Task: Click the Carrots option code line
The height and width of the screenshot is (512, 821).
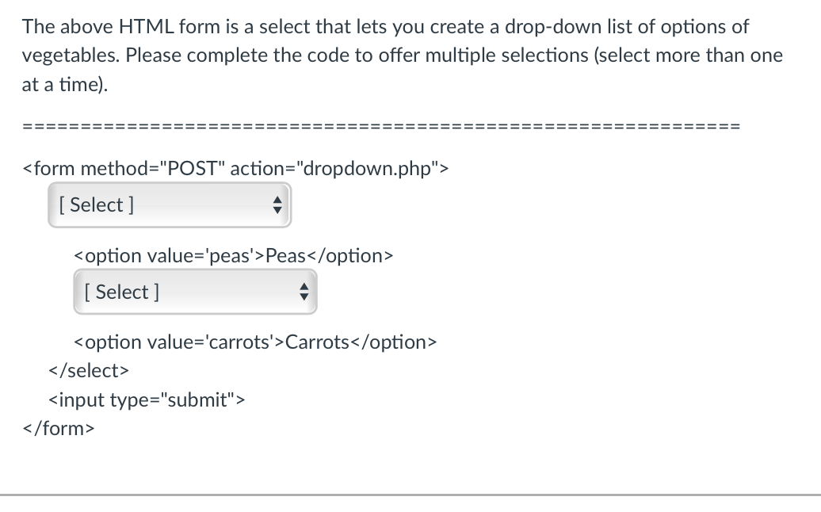Action: point(254,342)
